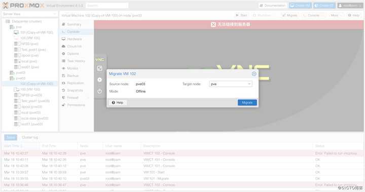Select VM 101 (Copy-of-VM-100) in tree
Screen dimensions: 365x192
[x=36, y=32]
